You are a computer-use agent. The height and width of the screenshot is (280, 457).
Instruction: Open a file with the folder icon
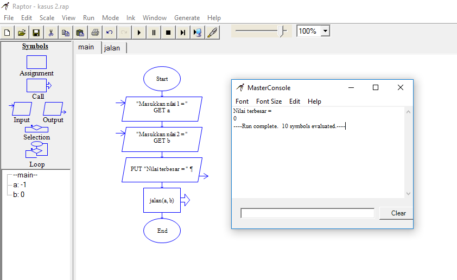pyautogui.click(x=22, y=33)
